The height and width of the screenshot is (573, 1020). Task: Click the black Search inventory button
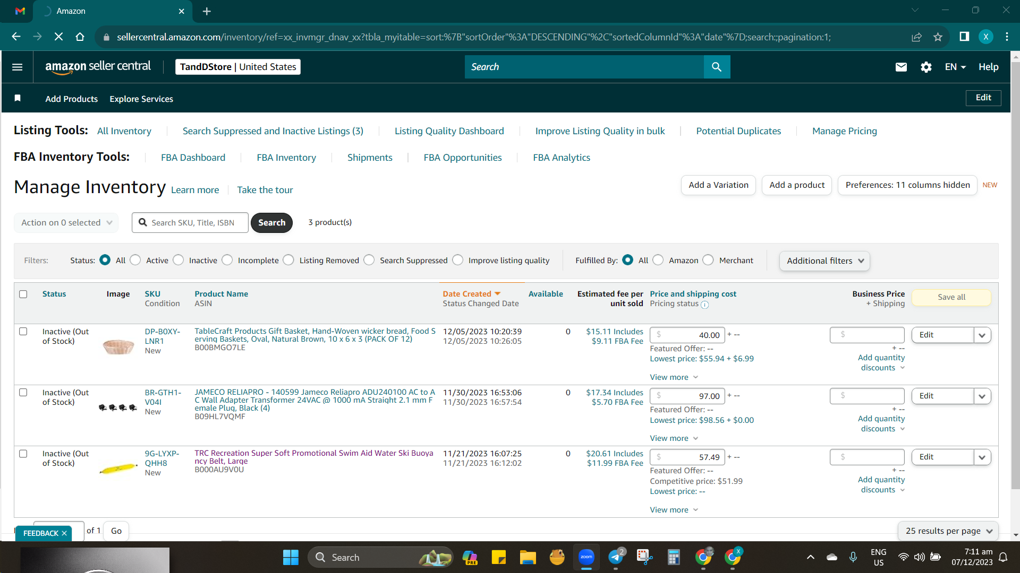pyautogui.click(x=271, y=223)
